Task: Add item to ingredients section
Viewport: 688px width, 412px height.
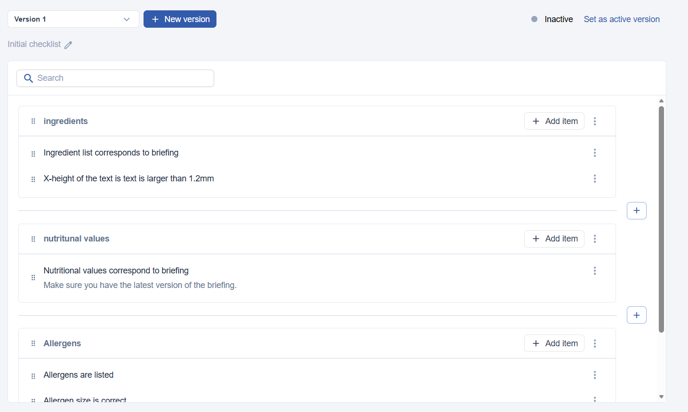Action: 554,121
